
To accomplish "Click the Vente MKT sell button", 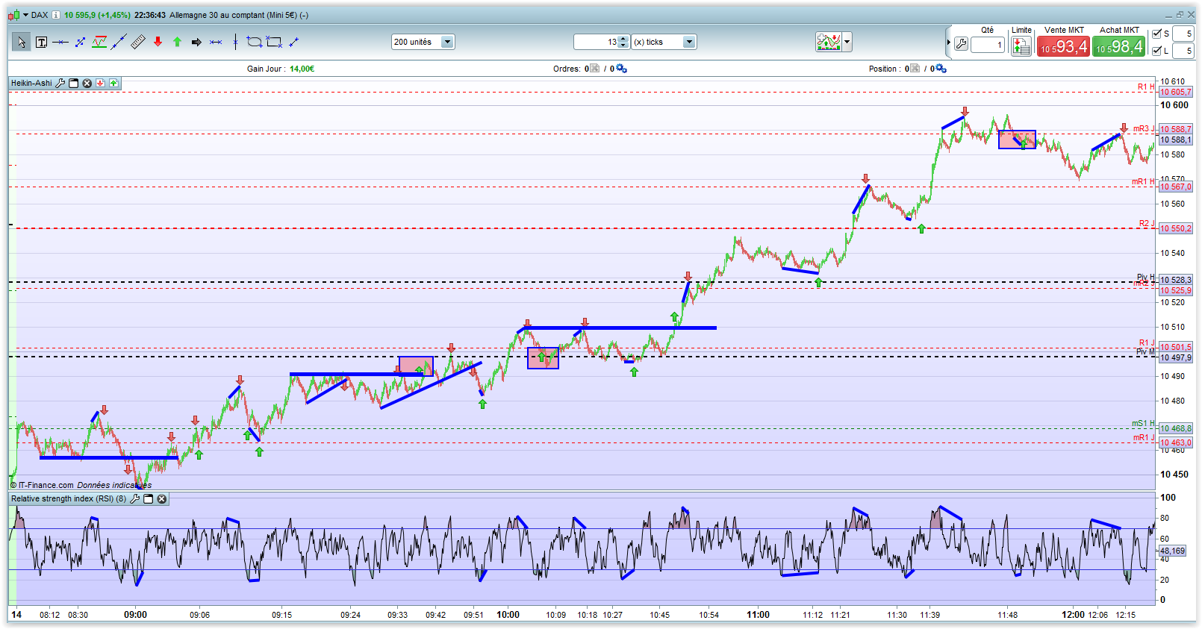I will 1063,47.
